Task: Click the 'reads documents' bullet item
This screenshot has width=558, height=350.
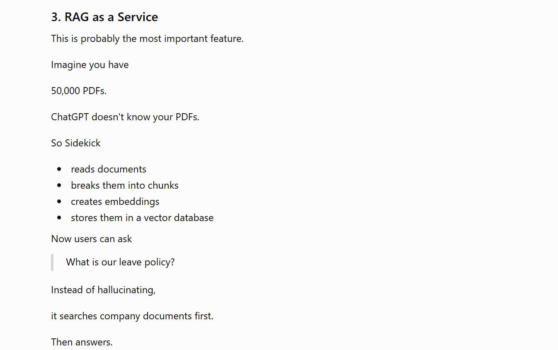Action: tap(109, 169)
